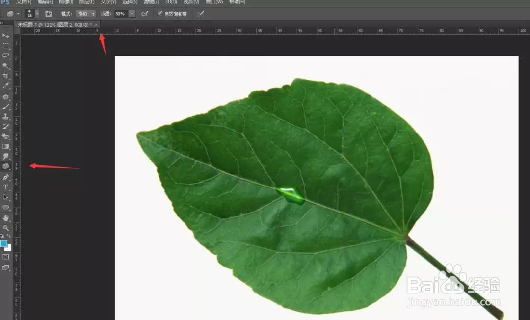Select the Move tool
530x320 pixels.
point(6,35)
